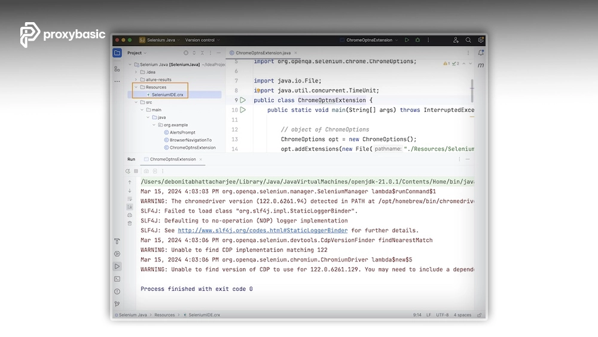Run class from line 9 gutter icon
Viewport: 598px width, 337px height.
pos(243,100)
